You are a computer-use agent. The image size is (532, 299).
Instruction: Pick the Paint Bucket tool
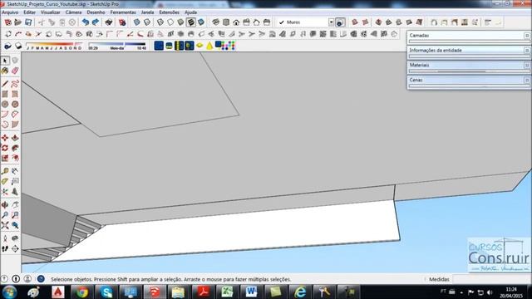click(5, 71)
